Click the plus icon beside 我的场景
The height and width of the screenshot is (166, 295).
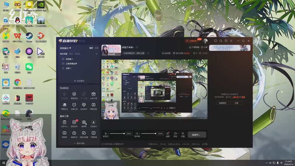coord(96,54)
